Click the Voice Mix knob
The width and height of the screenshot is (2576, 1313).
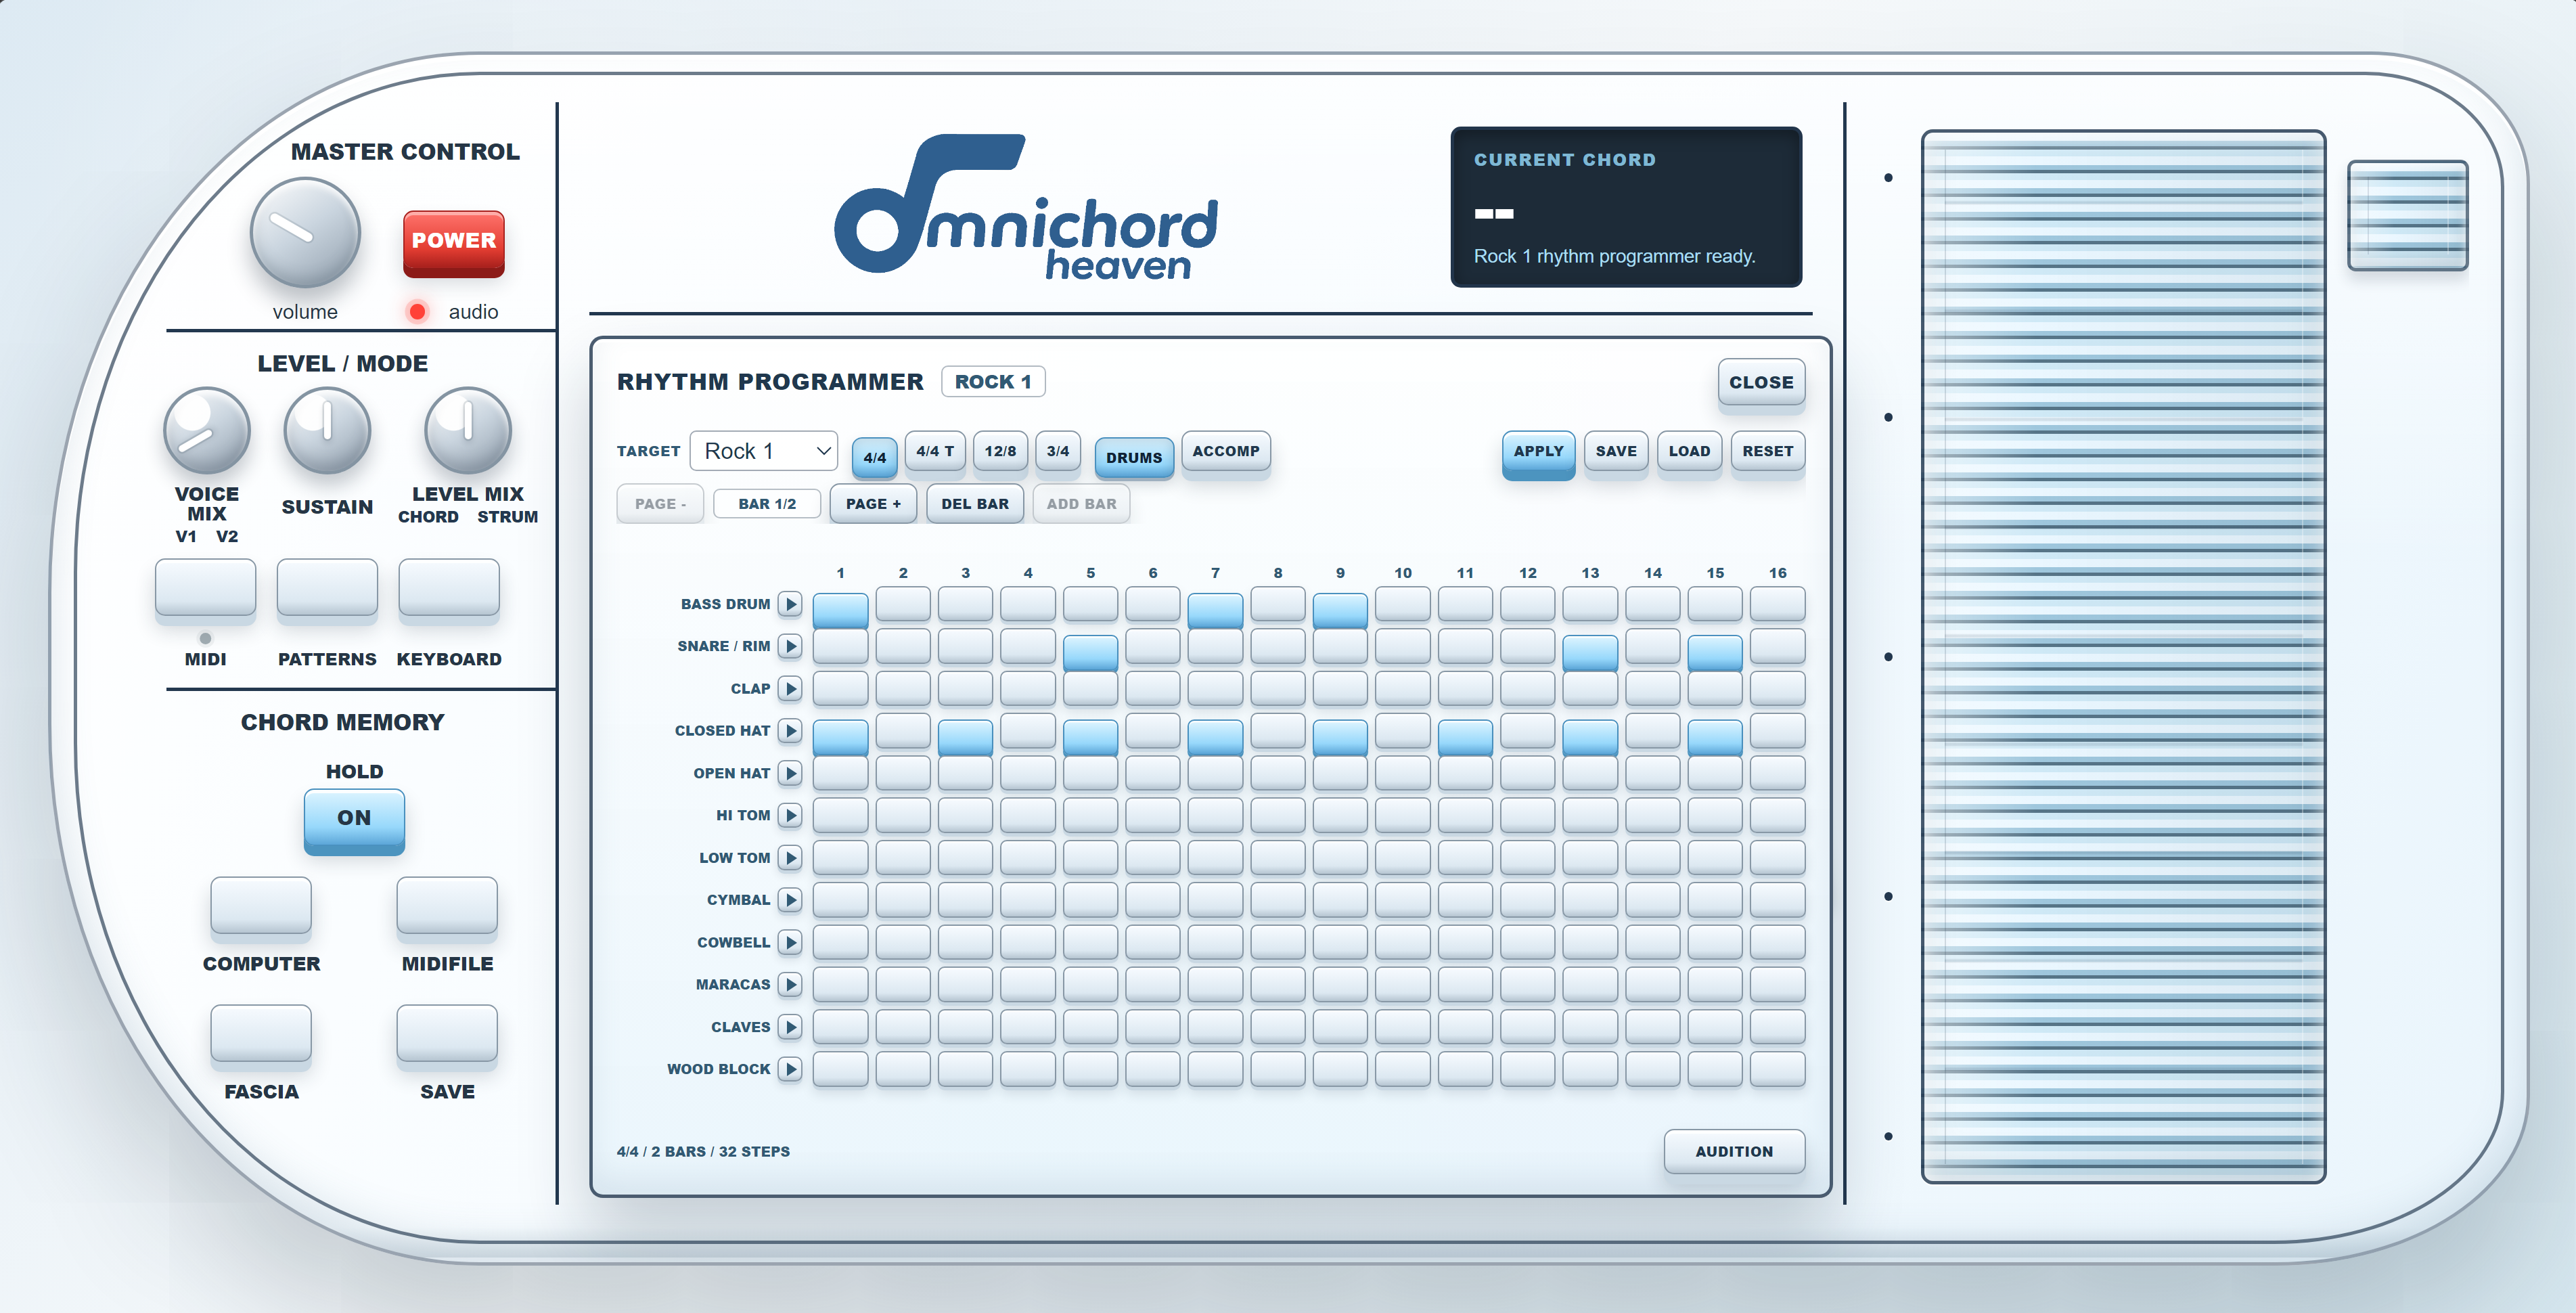click(207, 431)
